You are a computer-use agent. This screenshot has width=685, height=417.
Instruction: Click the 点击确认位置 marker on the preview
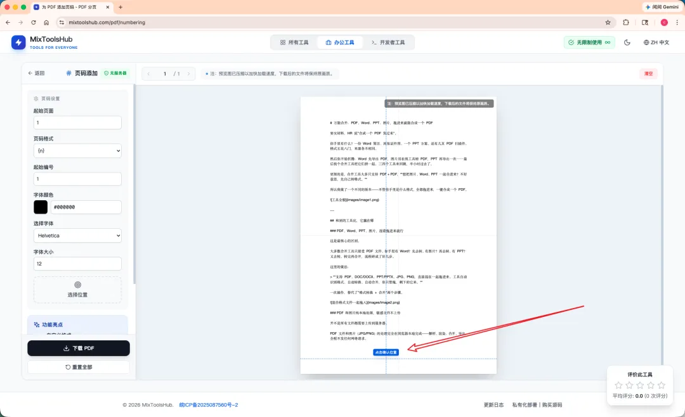[386, 352]
